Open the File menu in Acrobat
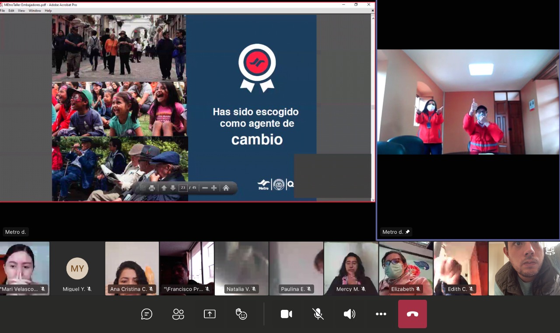 coord(3,10)
